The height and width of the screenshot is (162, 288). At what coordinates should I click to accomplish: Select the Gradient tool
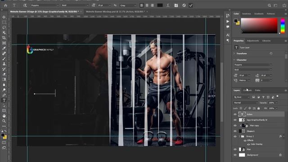pyautogui.click(x=4, y=80)
